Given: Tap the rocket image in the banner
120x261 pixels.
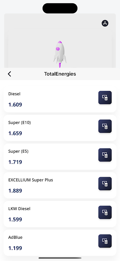Looking at the screenshot, I should (x=60, y=54).
